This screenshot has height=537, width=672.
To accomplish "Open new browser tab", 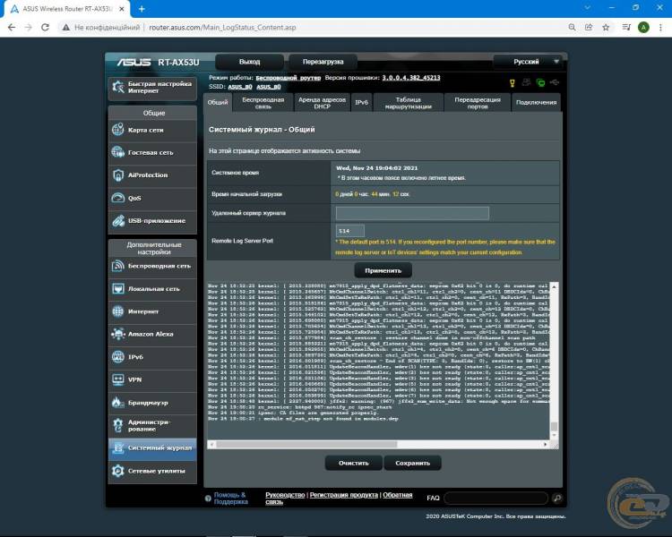I will click(x=142, y=9).
